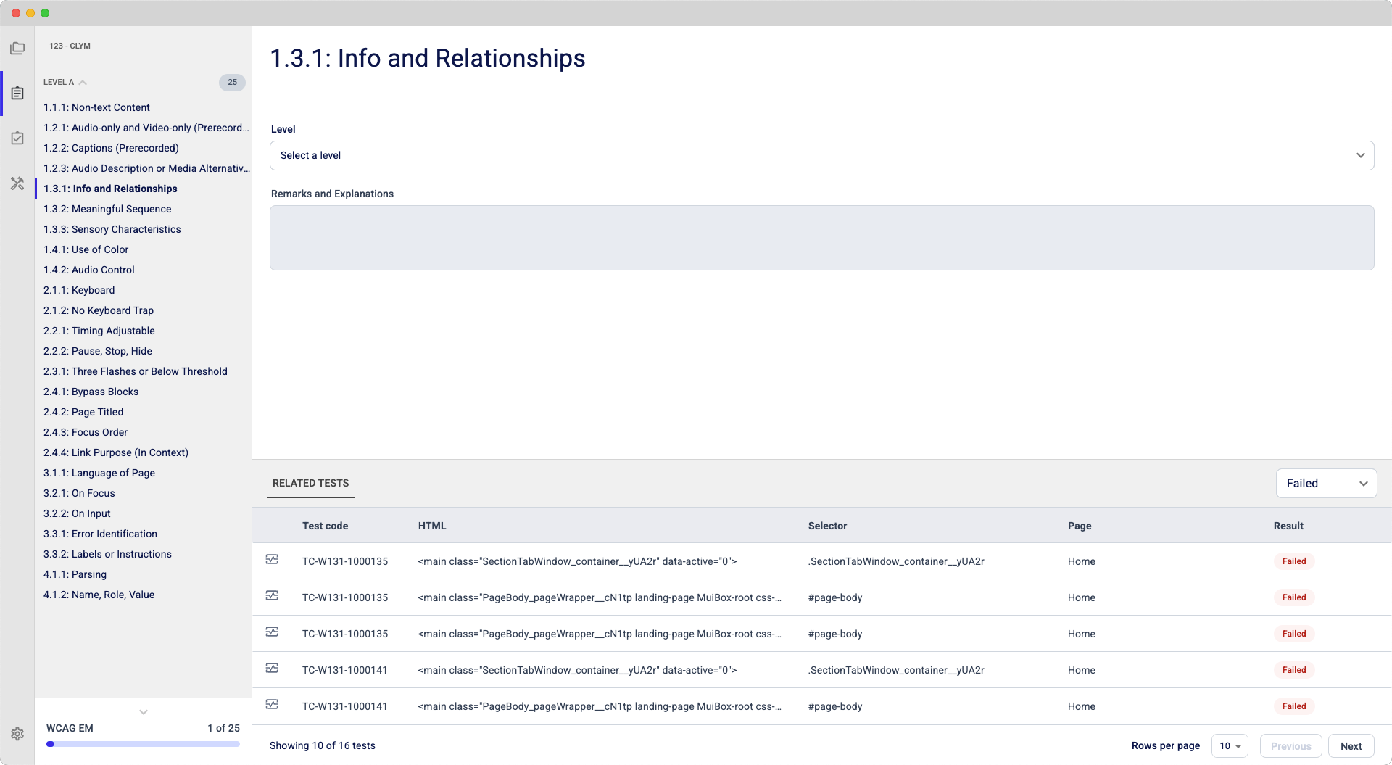Select 2.1.1: Keyboard criterion
The image size is (1392, 765).
pos(79,290)
